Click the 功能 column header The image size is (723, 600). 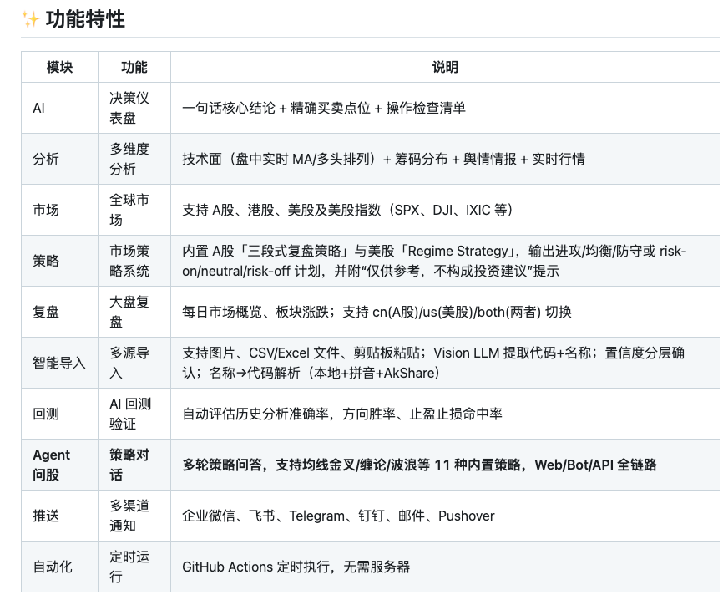(134, 67)
